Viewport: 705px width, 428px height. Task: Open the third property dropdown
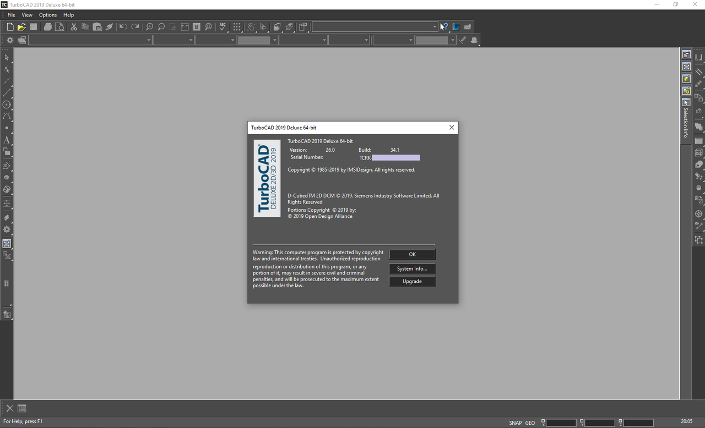point(215,40)
